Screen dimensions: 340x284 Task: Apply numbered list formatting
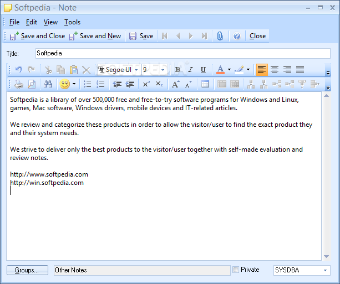(100, 84)
